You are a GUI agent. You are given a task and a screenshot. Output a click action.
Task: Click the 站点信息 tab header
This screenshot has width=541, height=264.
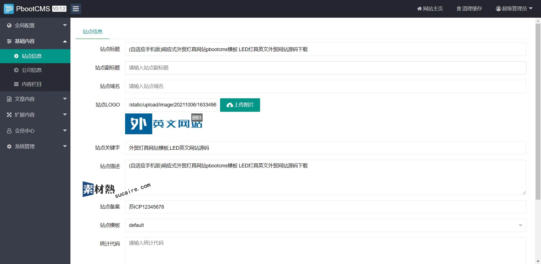click(x=92, y=32)
